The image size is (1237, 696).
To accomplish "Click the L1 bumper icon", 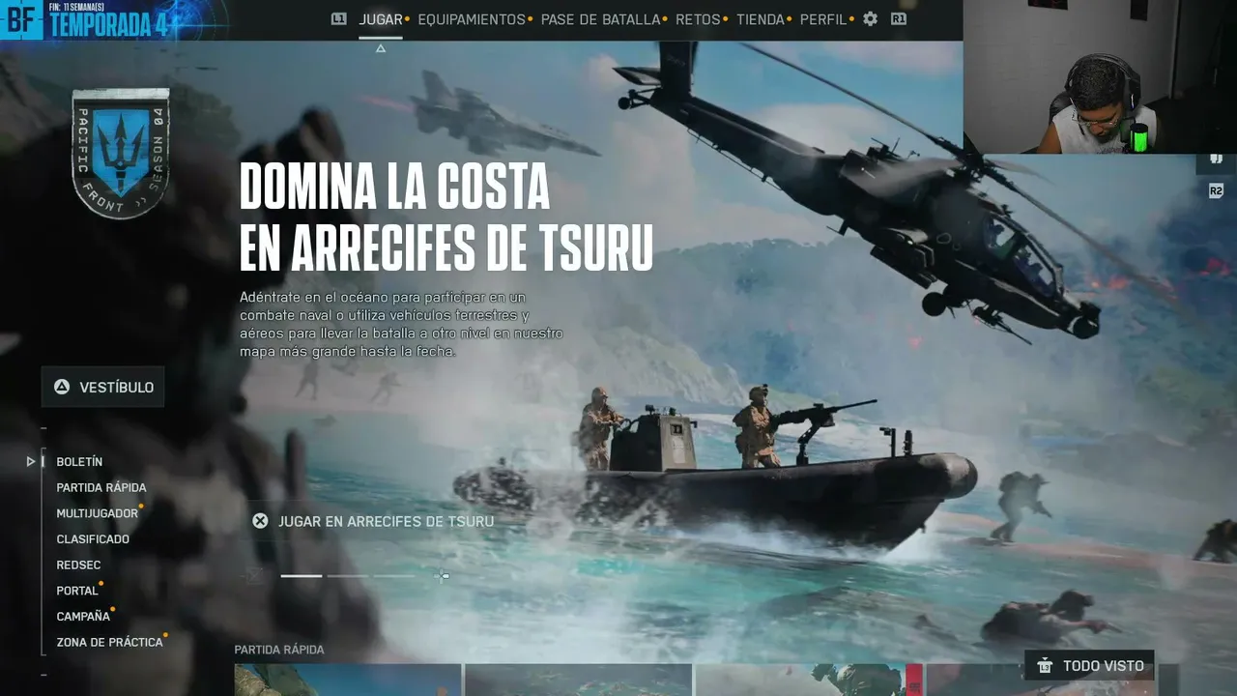I will (x=338, y=18).
